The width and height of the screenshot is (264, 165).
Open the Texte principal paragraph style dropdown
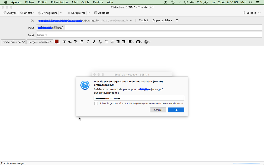pyautogui.click(x=13, y=42)
